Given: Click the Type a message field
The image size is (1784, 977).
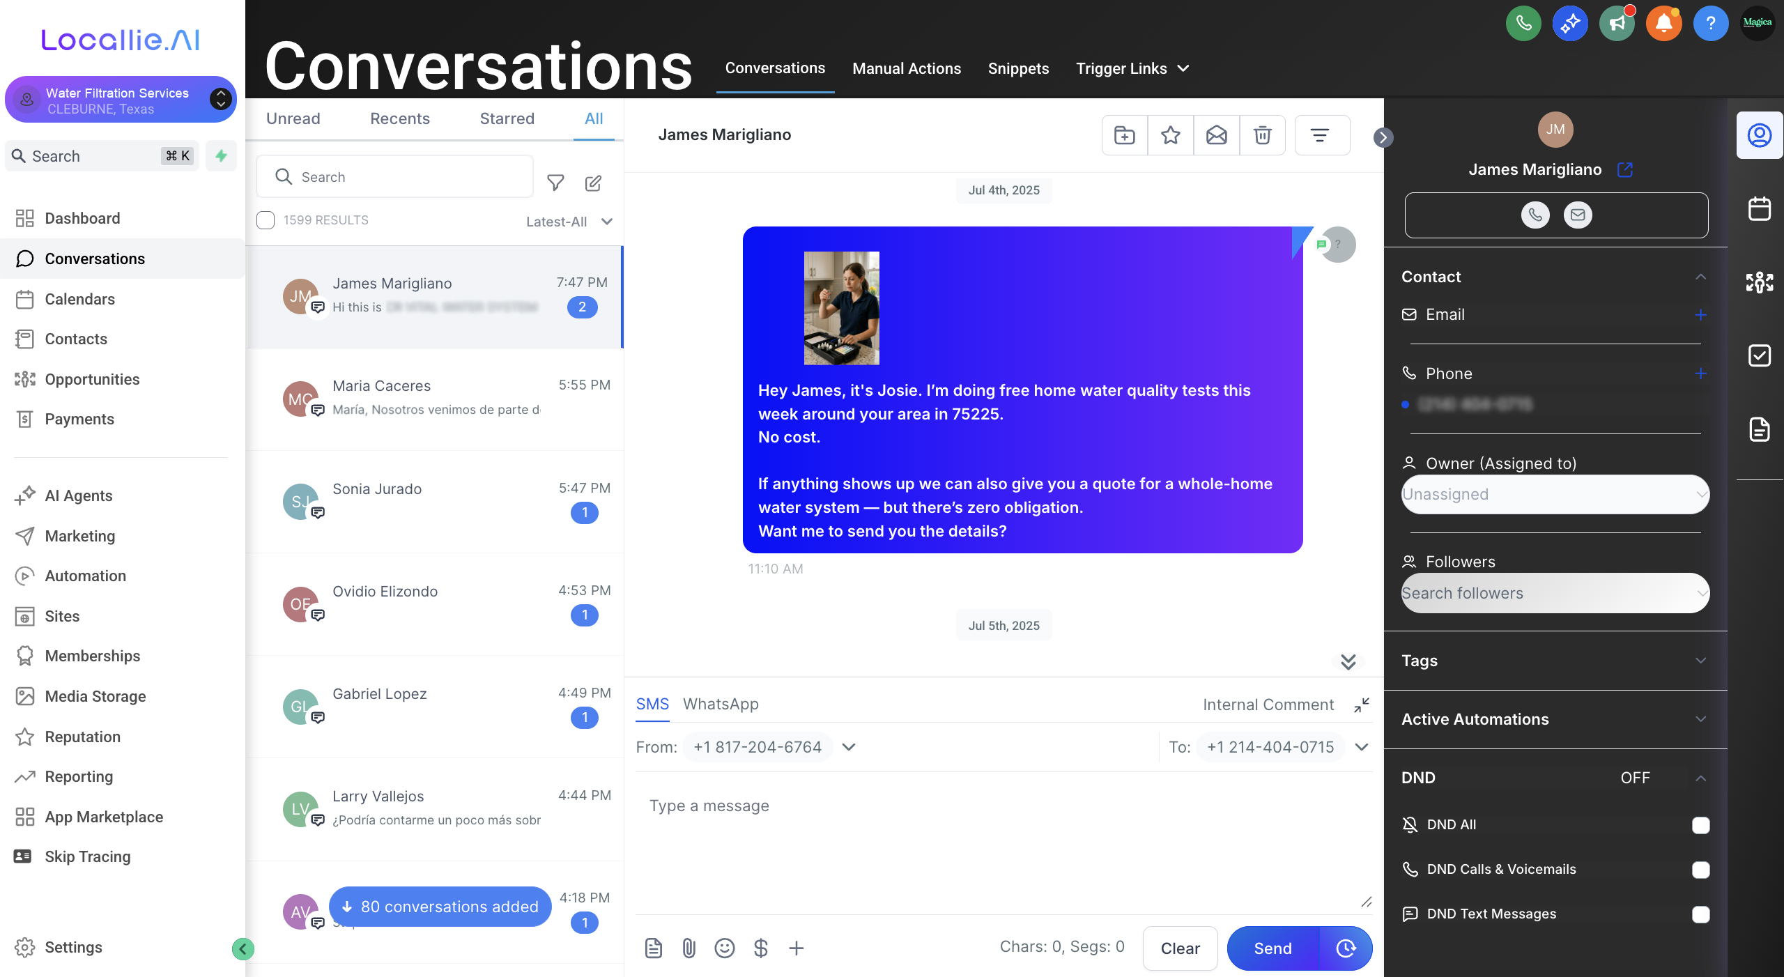Looking at the screenshot, I should point(1003,836).
